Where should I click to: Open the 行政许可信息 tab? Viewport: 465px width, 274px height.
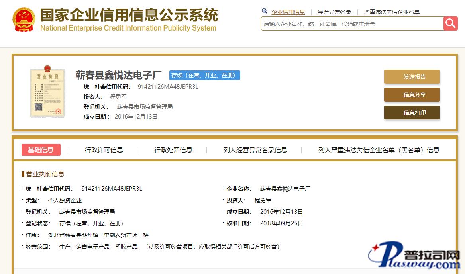tap(104, 150)
